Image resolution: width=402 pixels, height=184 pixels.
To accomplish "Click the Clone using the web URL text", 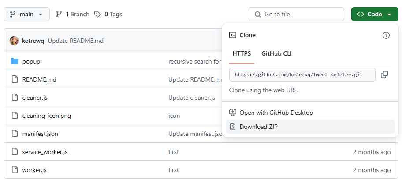I will click(x=264, y=90).
